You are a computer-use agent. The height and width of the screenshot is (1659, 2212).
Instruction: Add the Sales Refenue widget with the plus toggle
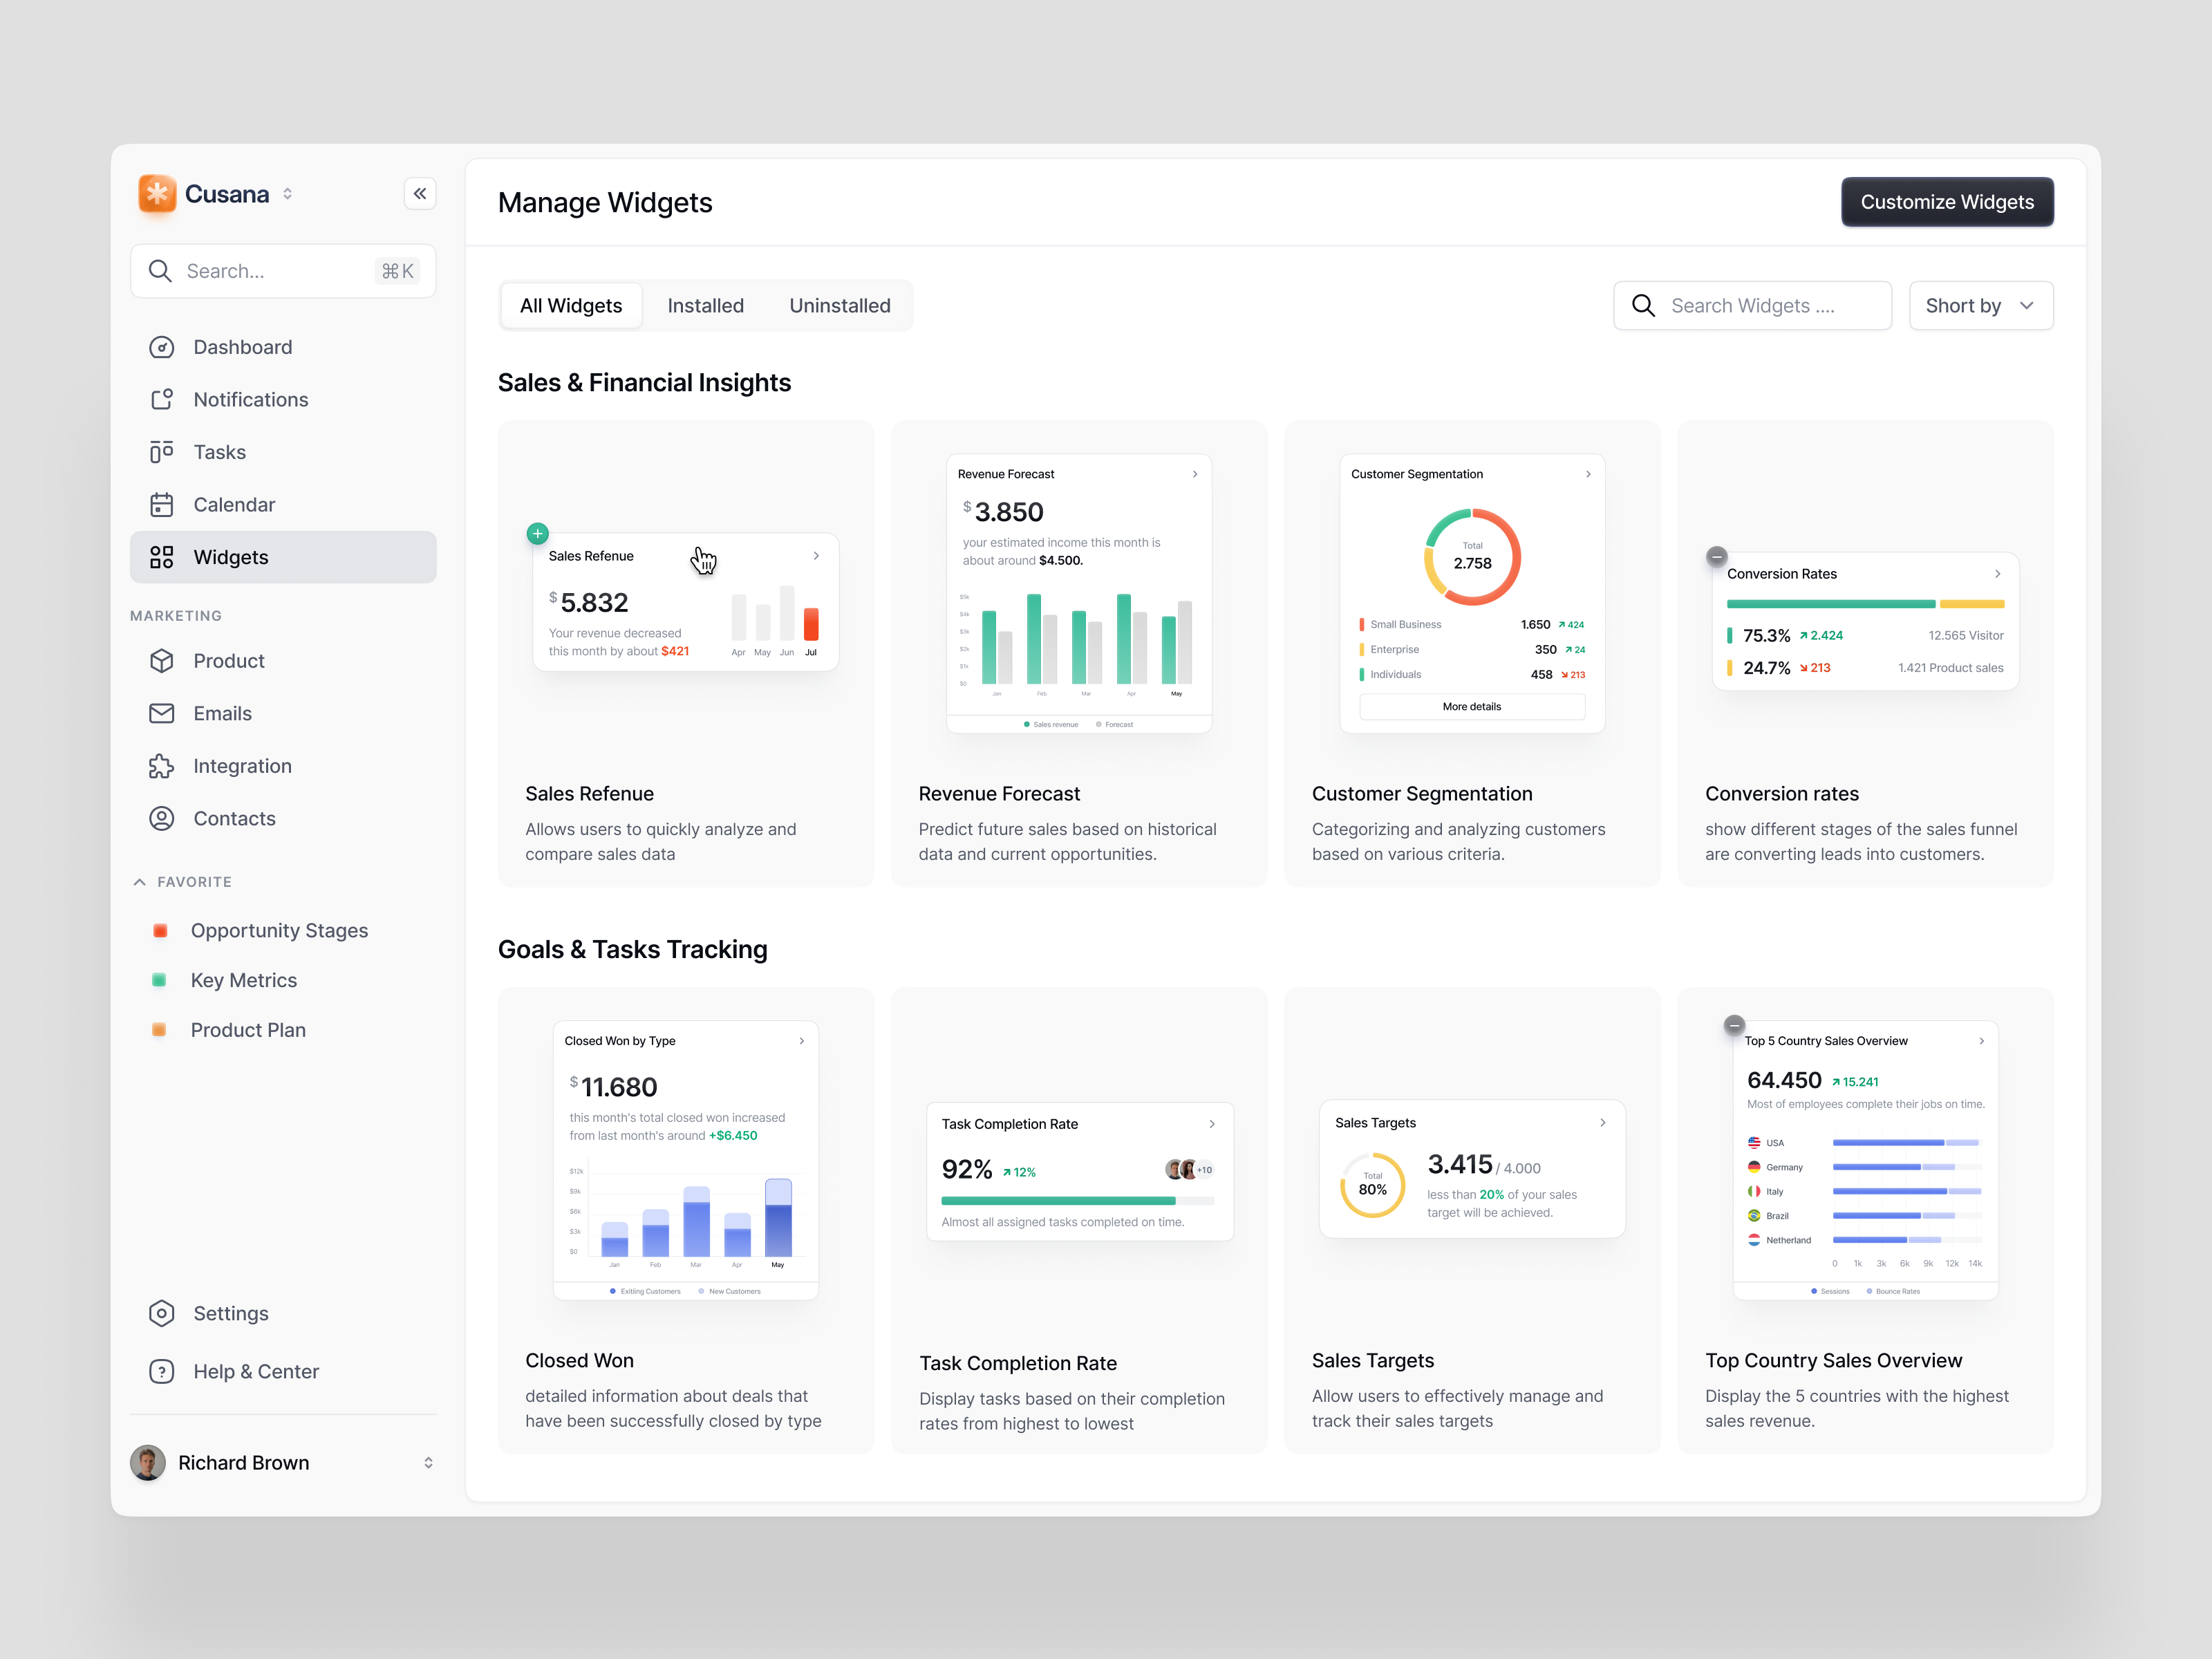click(x=537, y=533)
